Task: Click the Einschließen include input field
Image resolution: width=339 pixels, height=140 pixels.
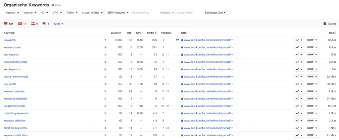Action: [145, 13]
